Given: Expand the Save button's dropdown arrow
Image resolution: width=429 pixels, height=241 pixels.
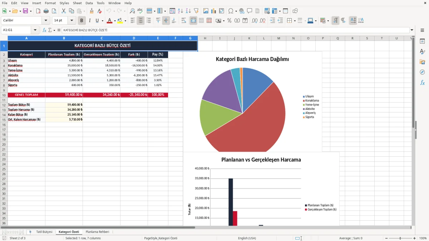Looking at the screenshot, I should coord(30,11).
